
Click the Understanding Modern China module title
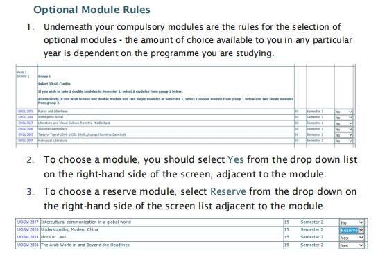(69, 229)
